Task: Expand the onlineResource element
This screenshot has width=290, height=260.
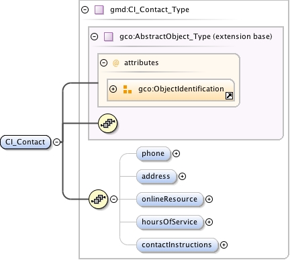Action: click(x=209, y=199)
